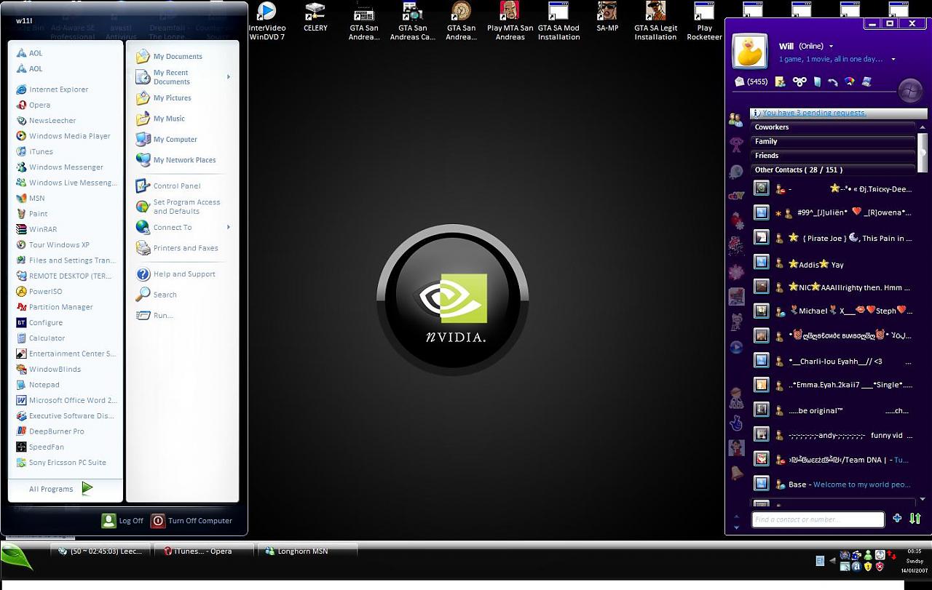Open the pending requests link in messenger

point(814,113)
